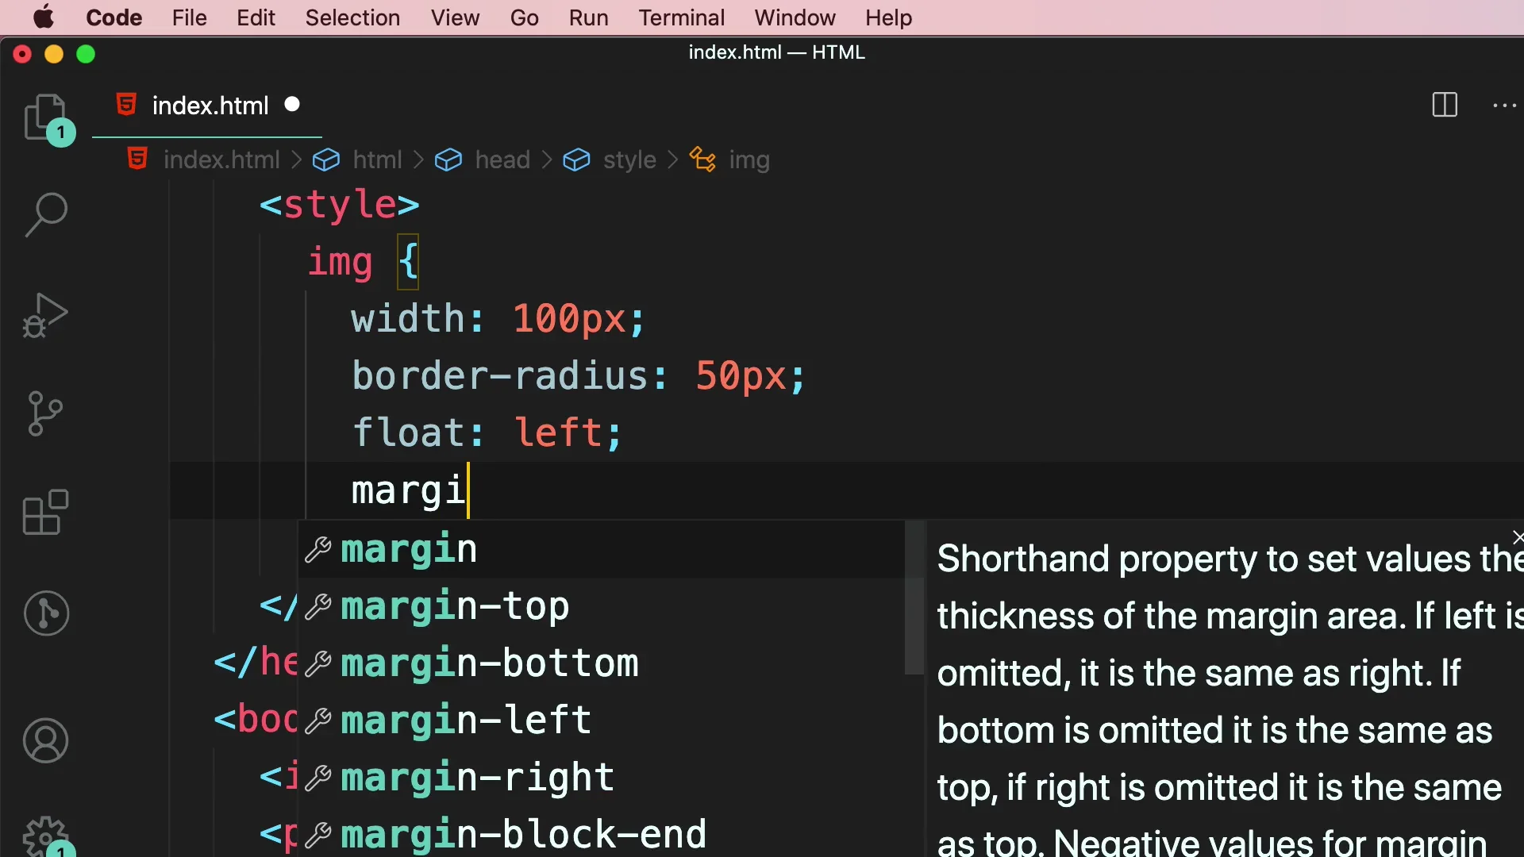Click the style breadcrumb item
This screenshot has width=1524, height=857.
[610, 159]
